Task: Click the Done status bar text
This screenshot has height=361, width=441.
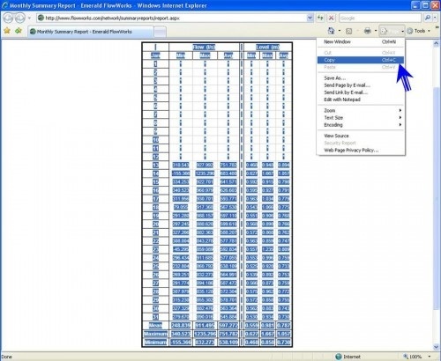Action: pos(7,357)
